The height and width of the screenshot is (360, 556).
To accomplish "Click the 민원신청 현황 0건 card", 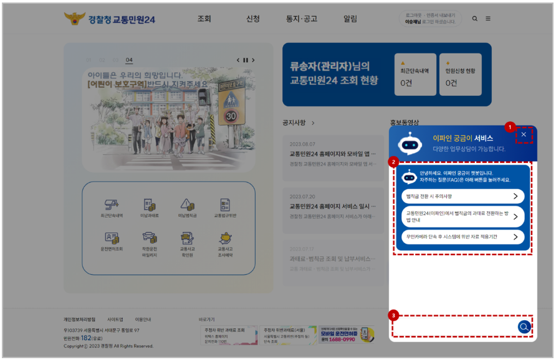I will point(460,74).
